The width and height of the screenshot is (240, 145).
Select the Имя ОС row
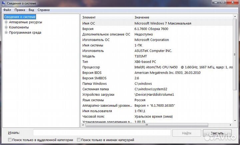pyautogui.click(x=157, y=23)
